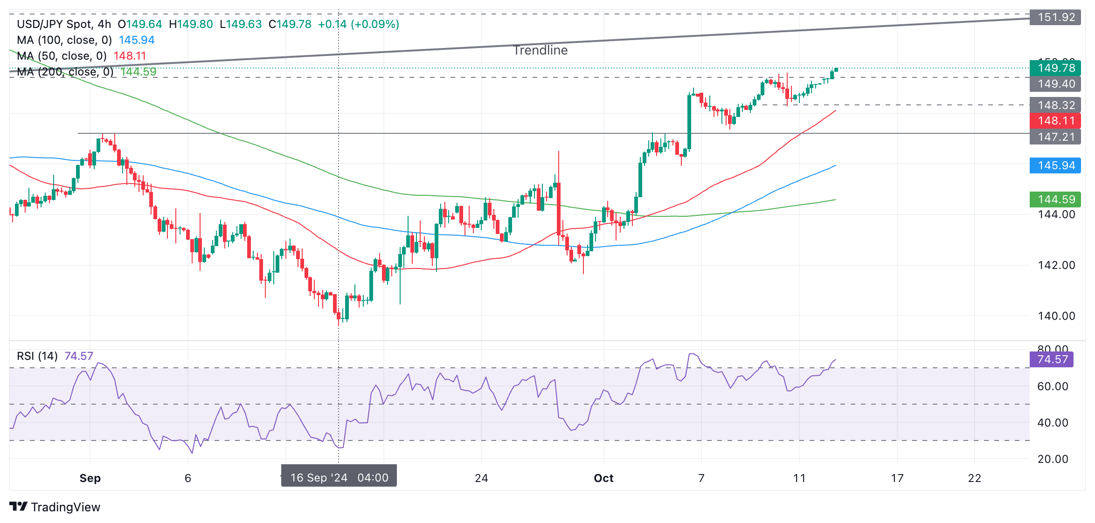Click the red 148.11 price tag
Image resolution: width=1095 pixels, height=523 pixels.
coord(1055,121)
